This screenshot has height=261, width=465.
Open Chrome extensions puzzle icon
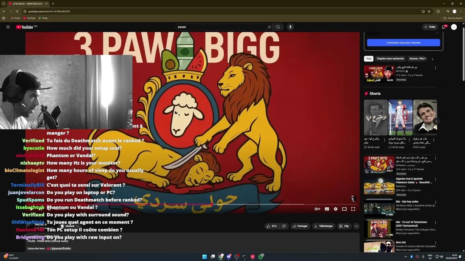point(438,11)
